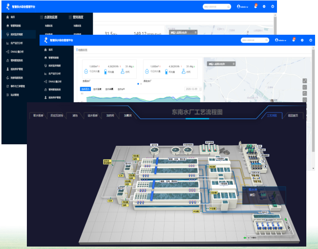Open the notification bell in the middle window header
Viewport: 318px width, 249px height.
(x=294, y=40)
